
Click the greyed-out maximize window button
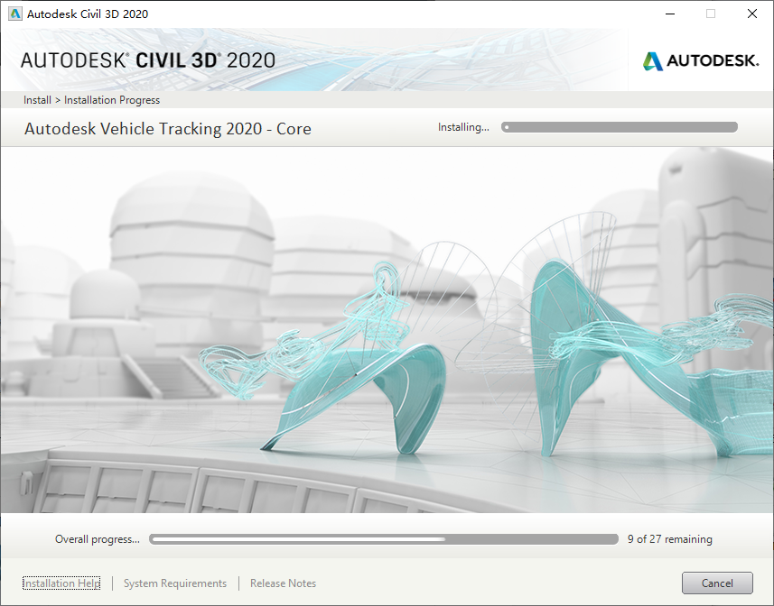711,14
